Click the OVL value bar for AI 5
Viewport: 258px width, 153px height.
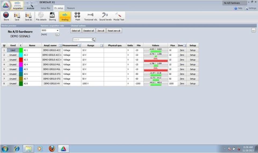[156, 69]
